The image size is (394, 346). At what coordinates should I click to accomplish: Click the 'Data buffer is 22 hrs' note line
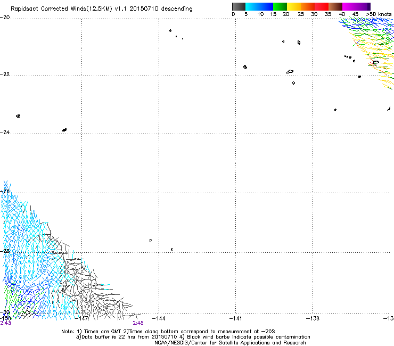point(193,337)
